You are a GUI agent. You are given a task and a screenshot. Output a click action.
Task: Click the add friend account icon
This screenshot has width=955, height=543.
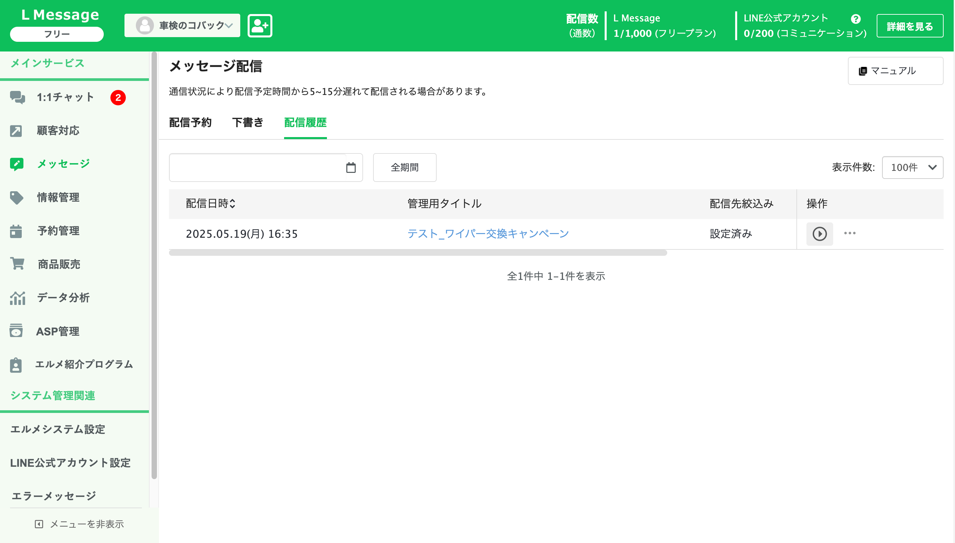coord(260,26)
